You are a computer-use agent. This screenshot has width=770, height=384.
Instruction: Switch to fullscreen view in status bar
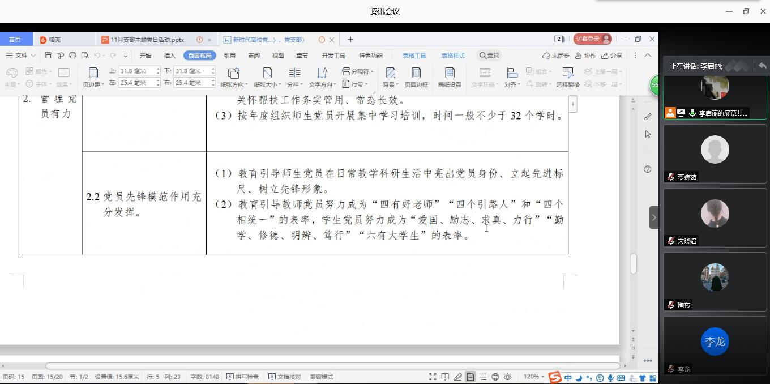click(x=433, y=377)
